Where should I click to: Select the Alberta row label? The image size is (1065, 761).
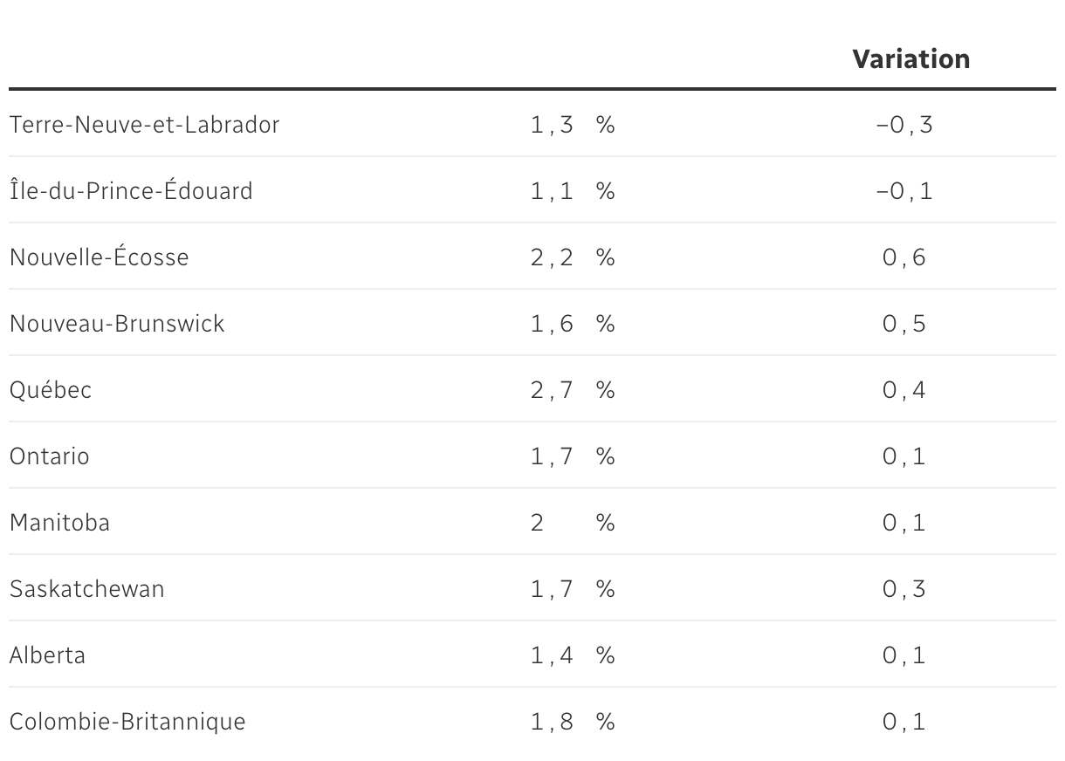(47, 655)
